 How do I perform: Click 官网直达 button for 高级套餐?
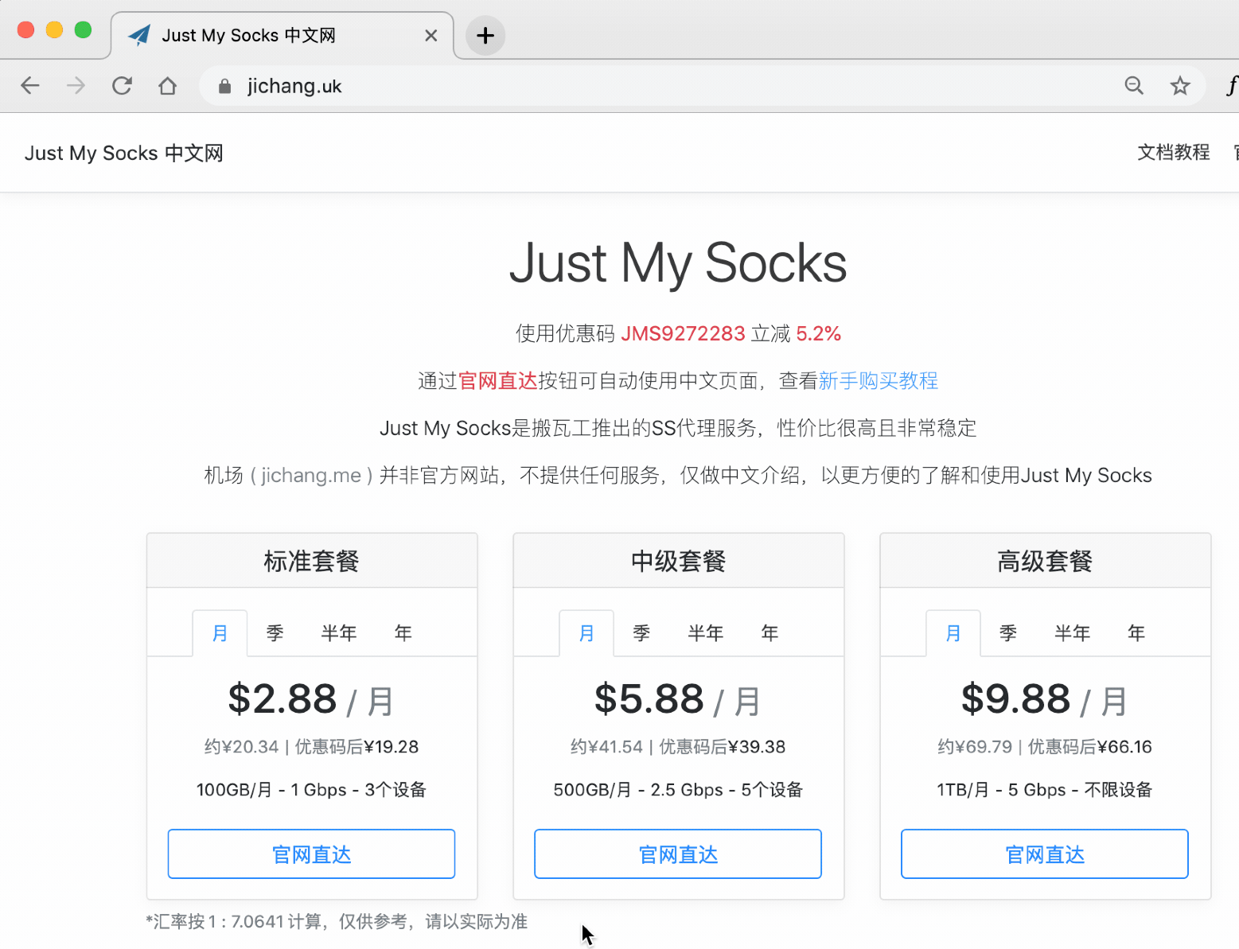1045,854
